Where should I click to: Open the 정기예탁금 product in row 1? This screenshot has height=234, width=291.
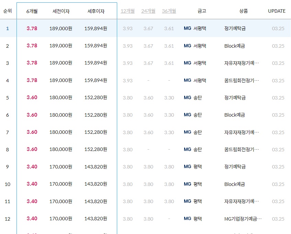point(236,28)
